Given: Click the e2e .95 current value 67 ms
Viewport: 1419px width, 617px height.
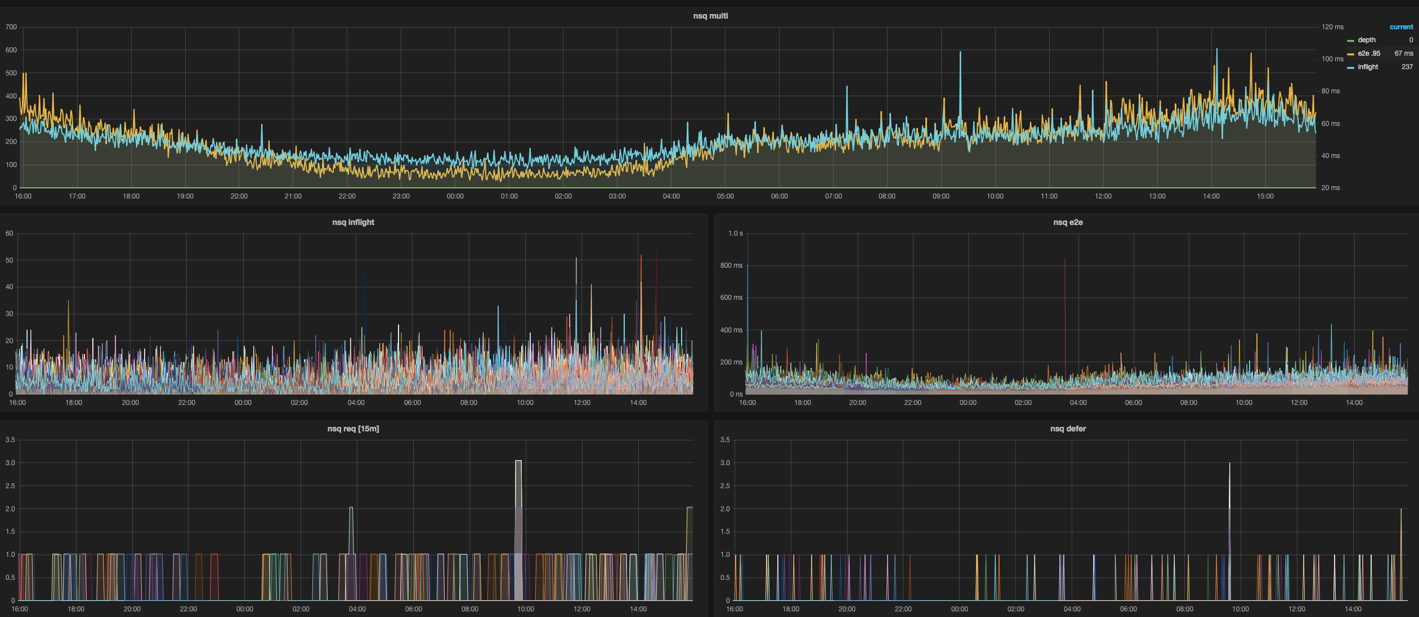Looking at the screenshot, I should pos(1403,53).
